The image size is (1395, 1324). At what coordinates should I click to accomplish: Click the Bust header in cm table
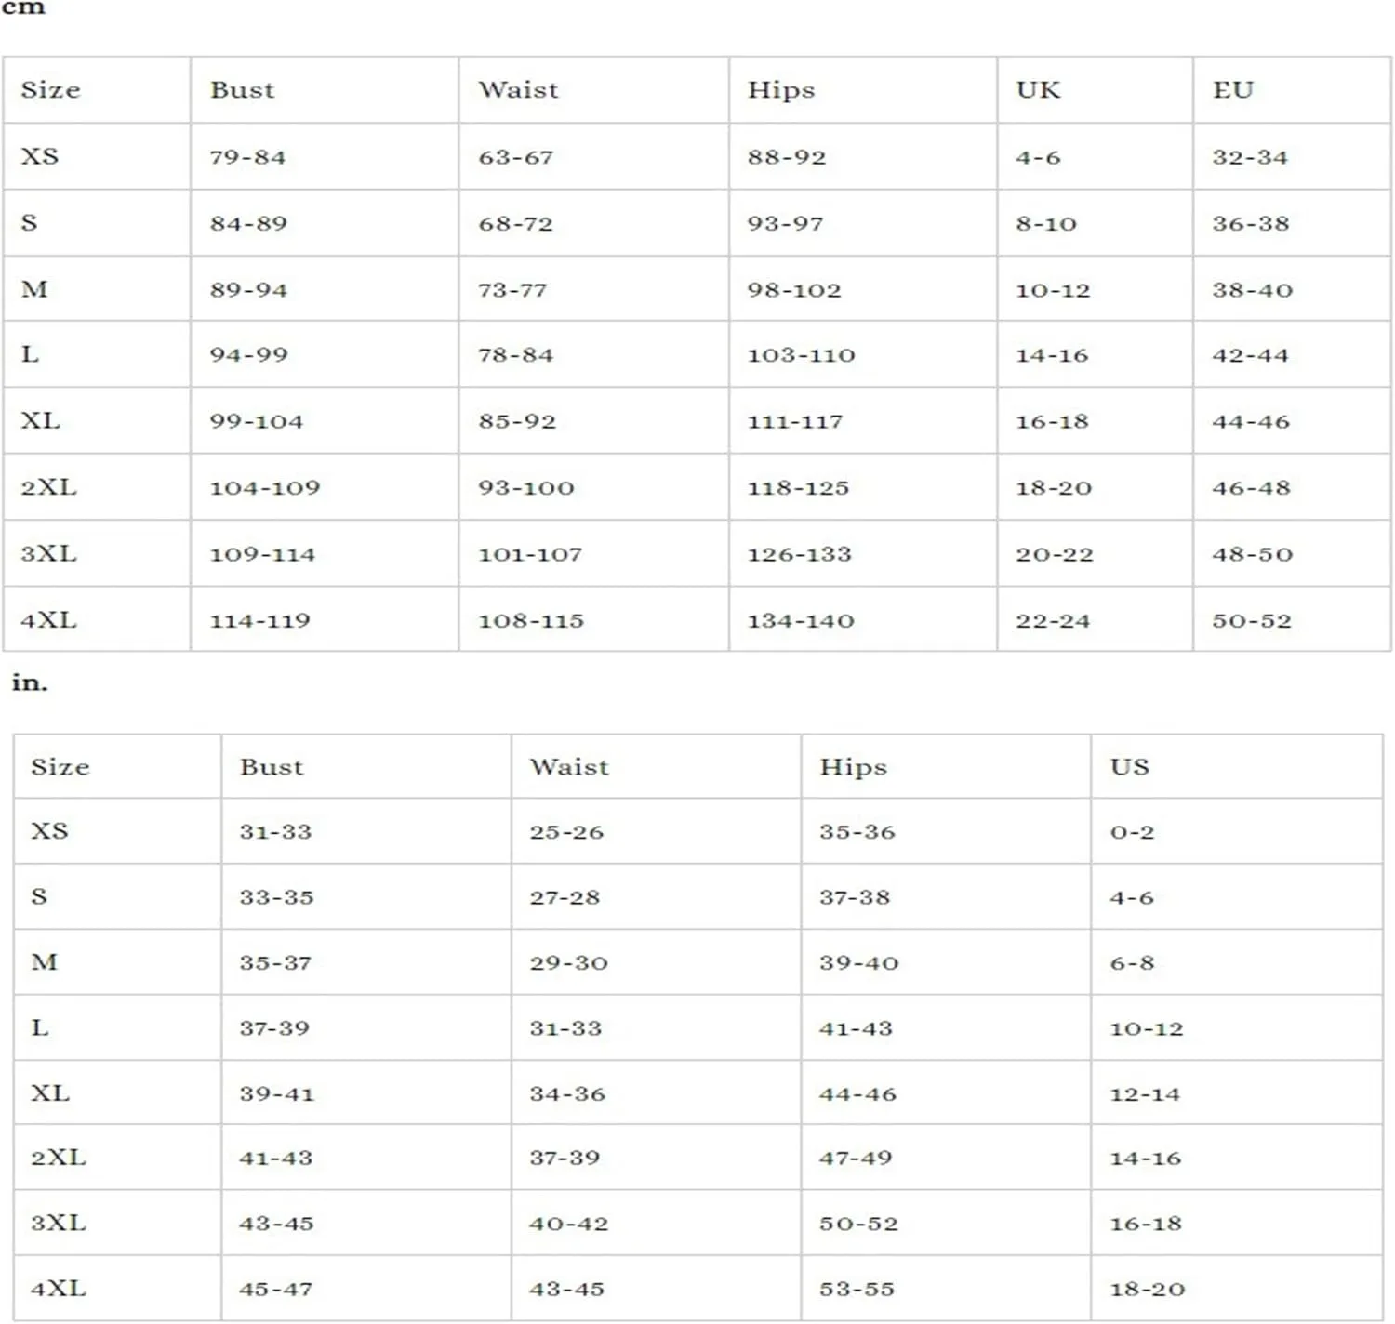coord(325,90)
